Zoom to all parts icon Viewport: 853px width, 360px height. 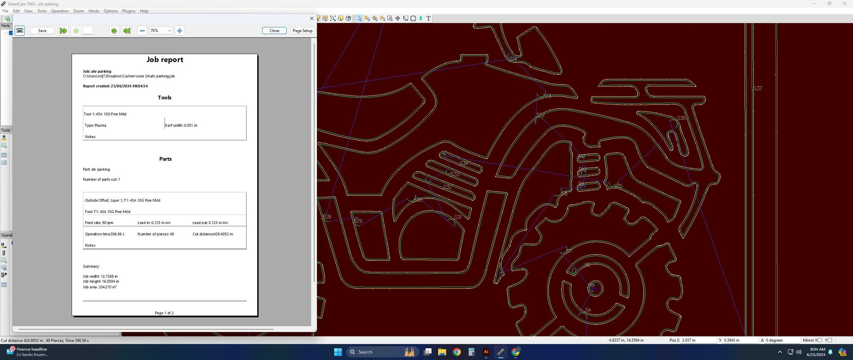click(x=325, y=18)
